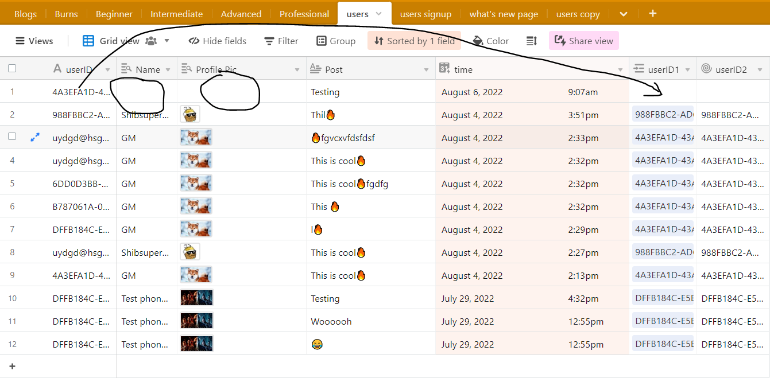
Task: Open the Views sidebar menu
Action: click(34, 41)
